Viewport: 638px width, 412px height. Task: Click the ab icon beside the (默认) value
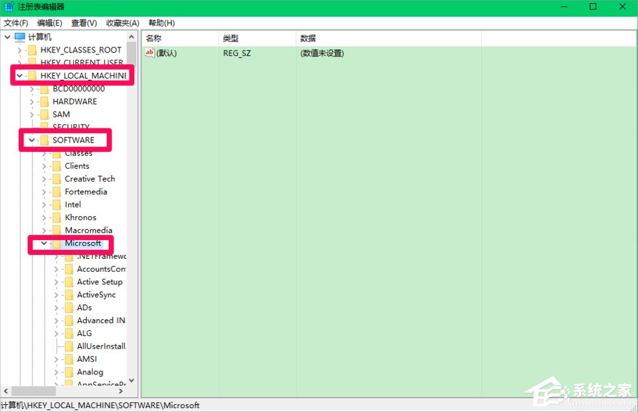(150, 53)
